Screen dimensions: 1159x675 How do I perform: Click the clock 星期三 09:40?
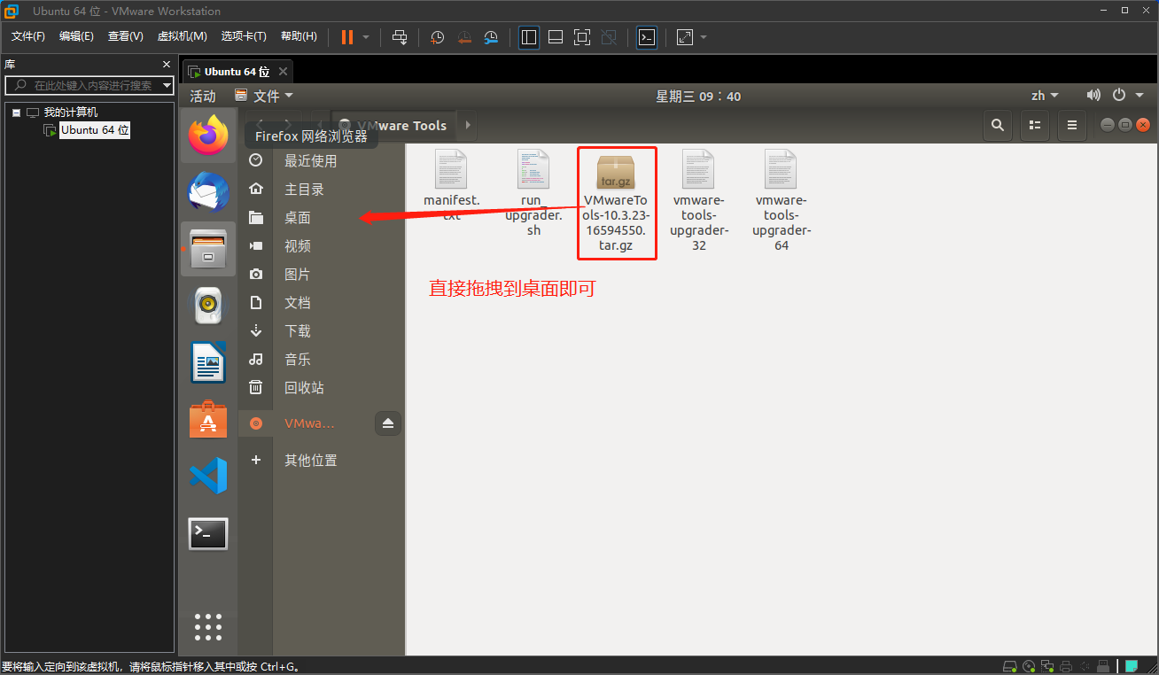[698, 96]
